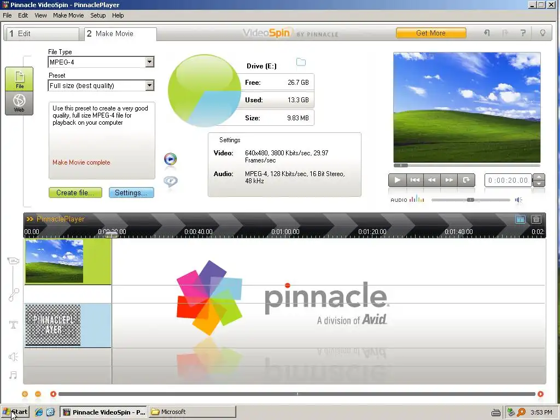This screenshot has width=560, height=420.
Task: Open the Microsoft folder taskbar button
Action: pyautogui.click(x=192, y=412)
